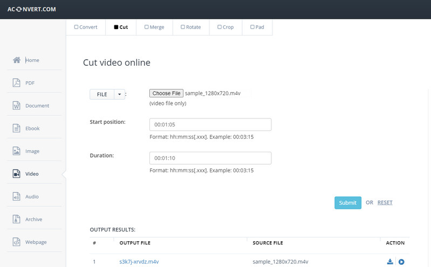Click the Image sidebar icon
The width and height of the screenshot is (431, 267).
[17, 151]
